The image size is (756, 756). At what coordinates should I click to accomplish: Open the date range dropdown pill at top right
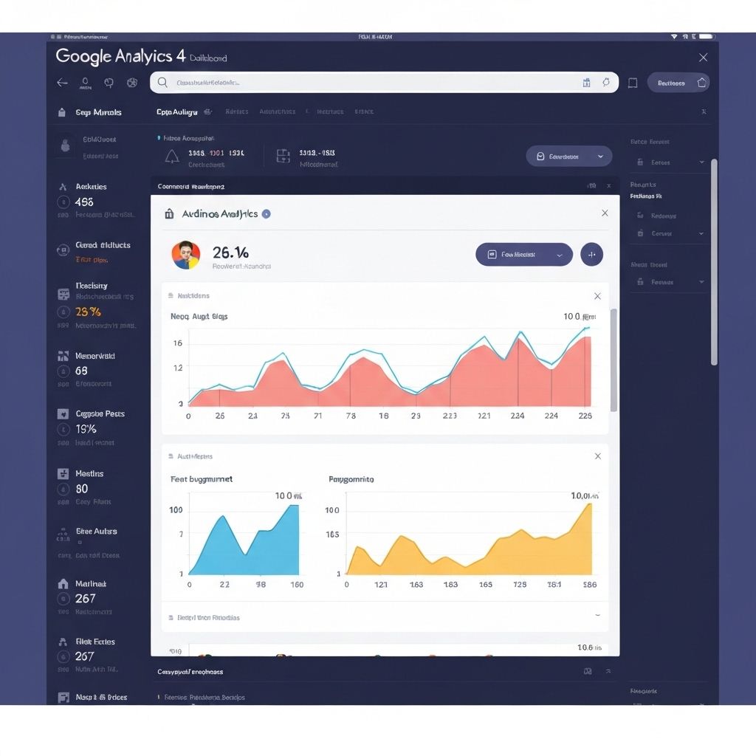tap(568, 156)
